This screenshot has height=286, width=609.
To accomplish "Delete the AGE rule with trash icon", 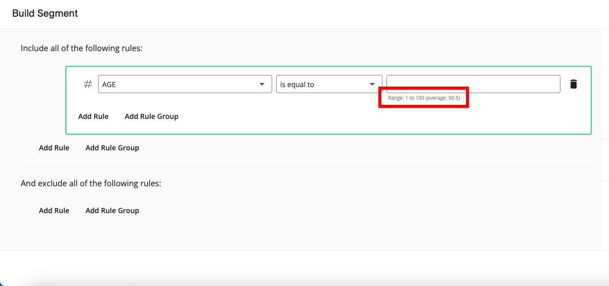I will pyautogui.click(x=573, y=84).
